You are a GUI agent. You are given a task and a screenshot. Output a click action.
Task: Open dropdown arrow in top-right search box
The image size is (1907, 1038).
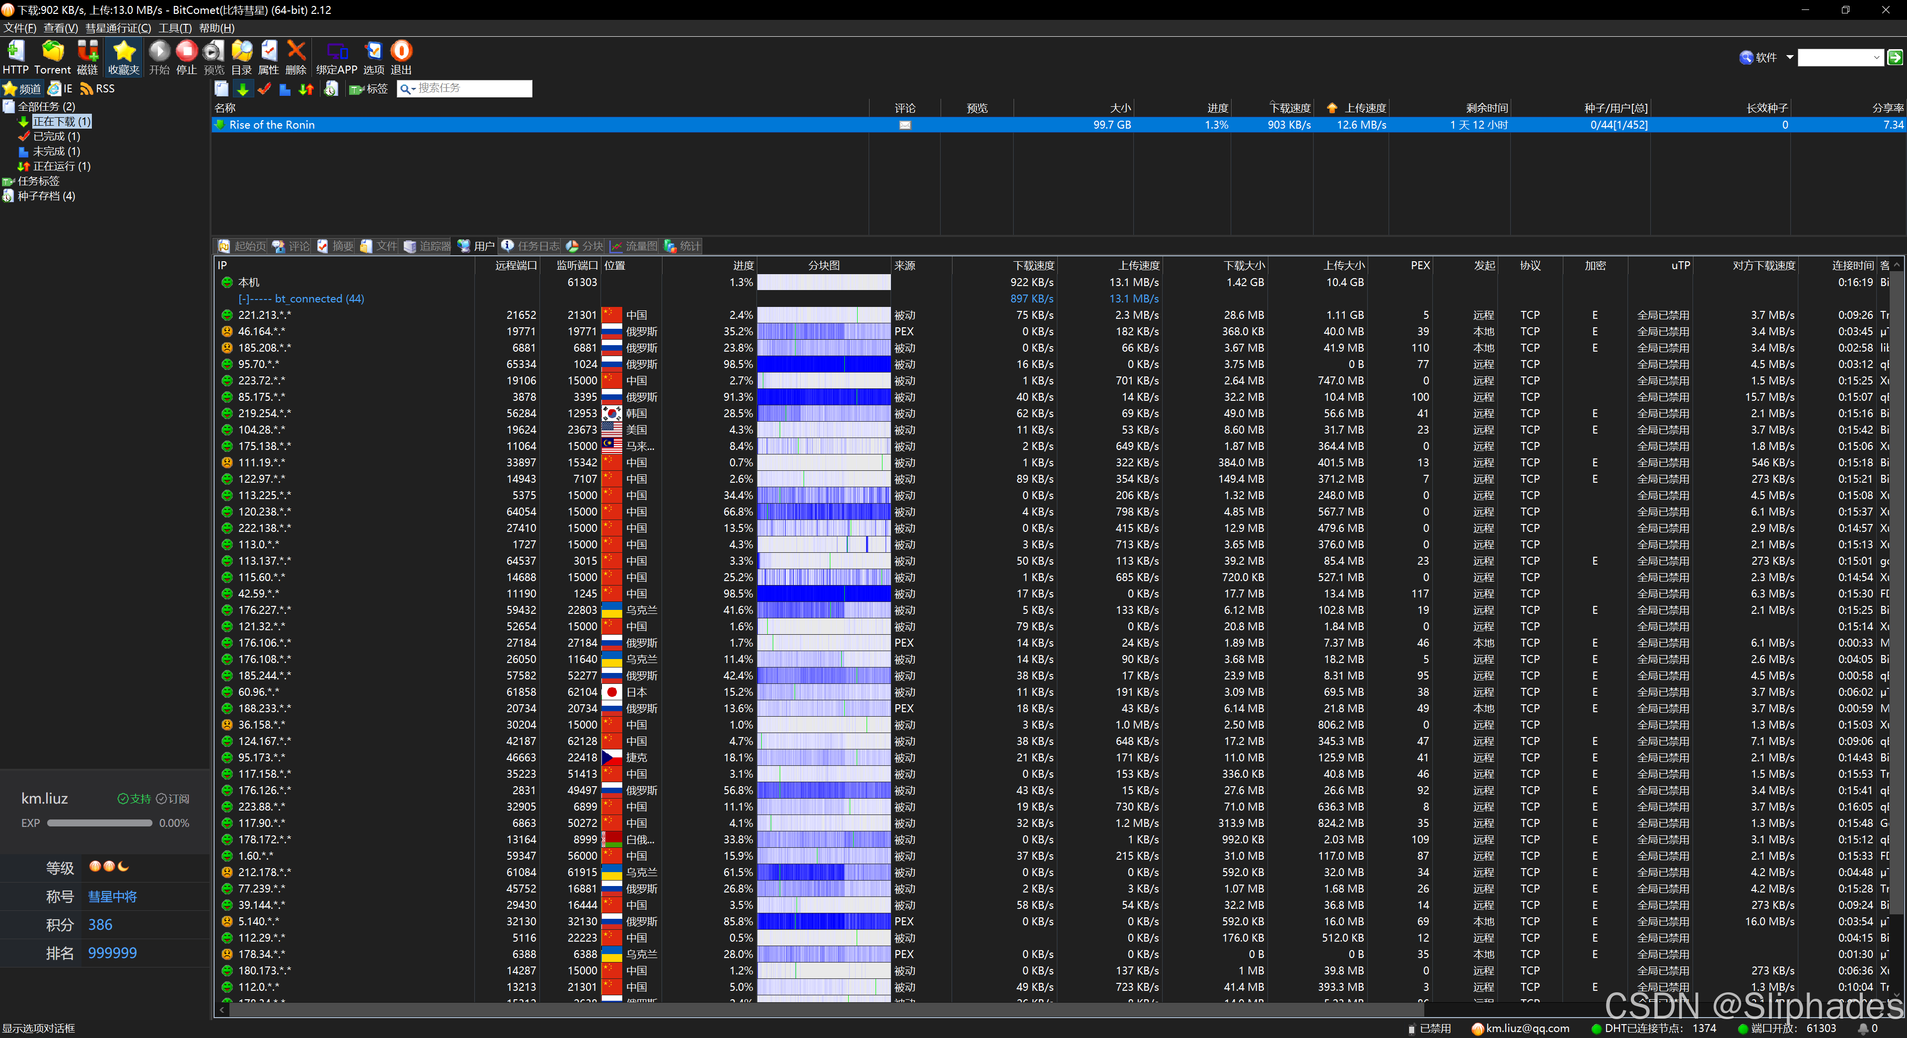pos(1876,58)
